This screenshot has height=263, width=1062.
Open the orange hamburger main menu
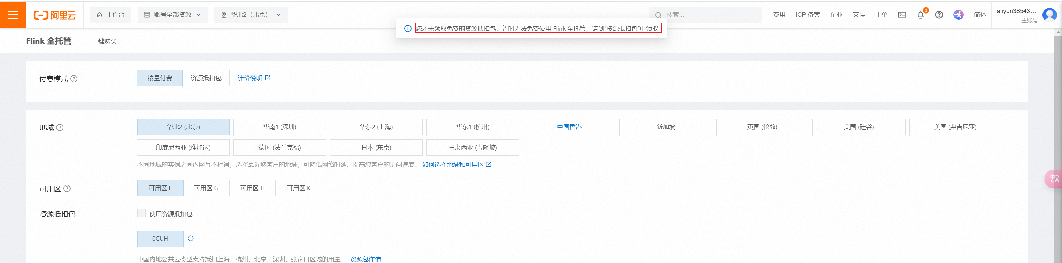point(13,15)
